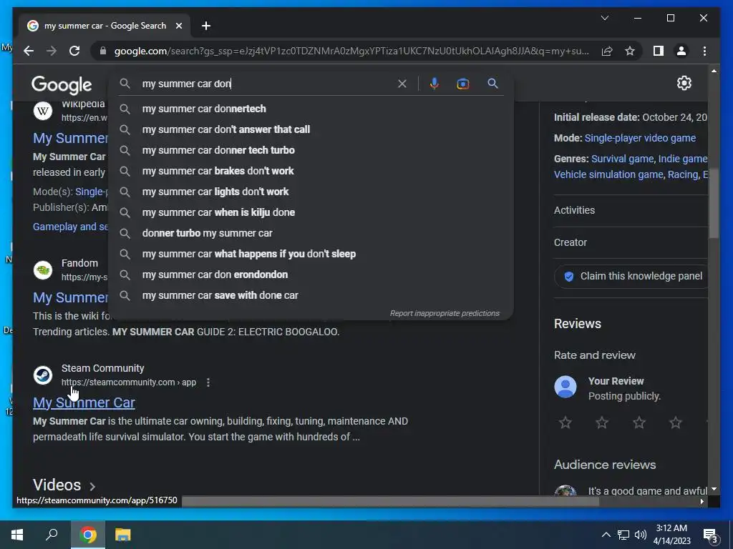Click the forward navigation arrow
Viewport: 733px width, 549px height.
click(52, 51)
